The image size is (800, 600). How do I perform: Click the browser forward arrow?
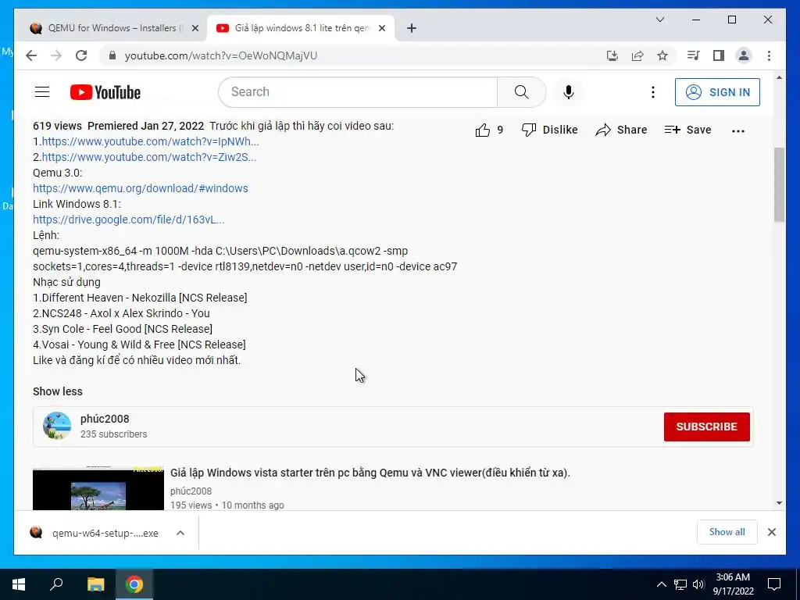(56, 55)
